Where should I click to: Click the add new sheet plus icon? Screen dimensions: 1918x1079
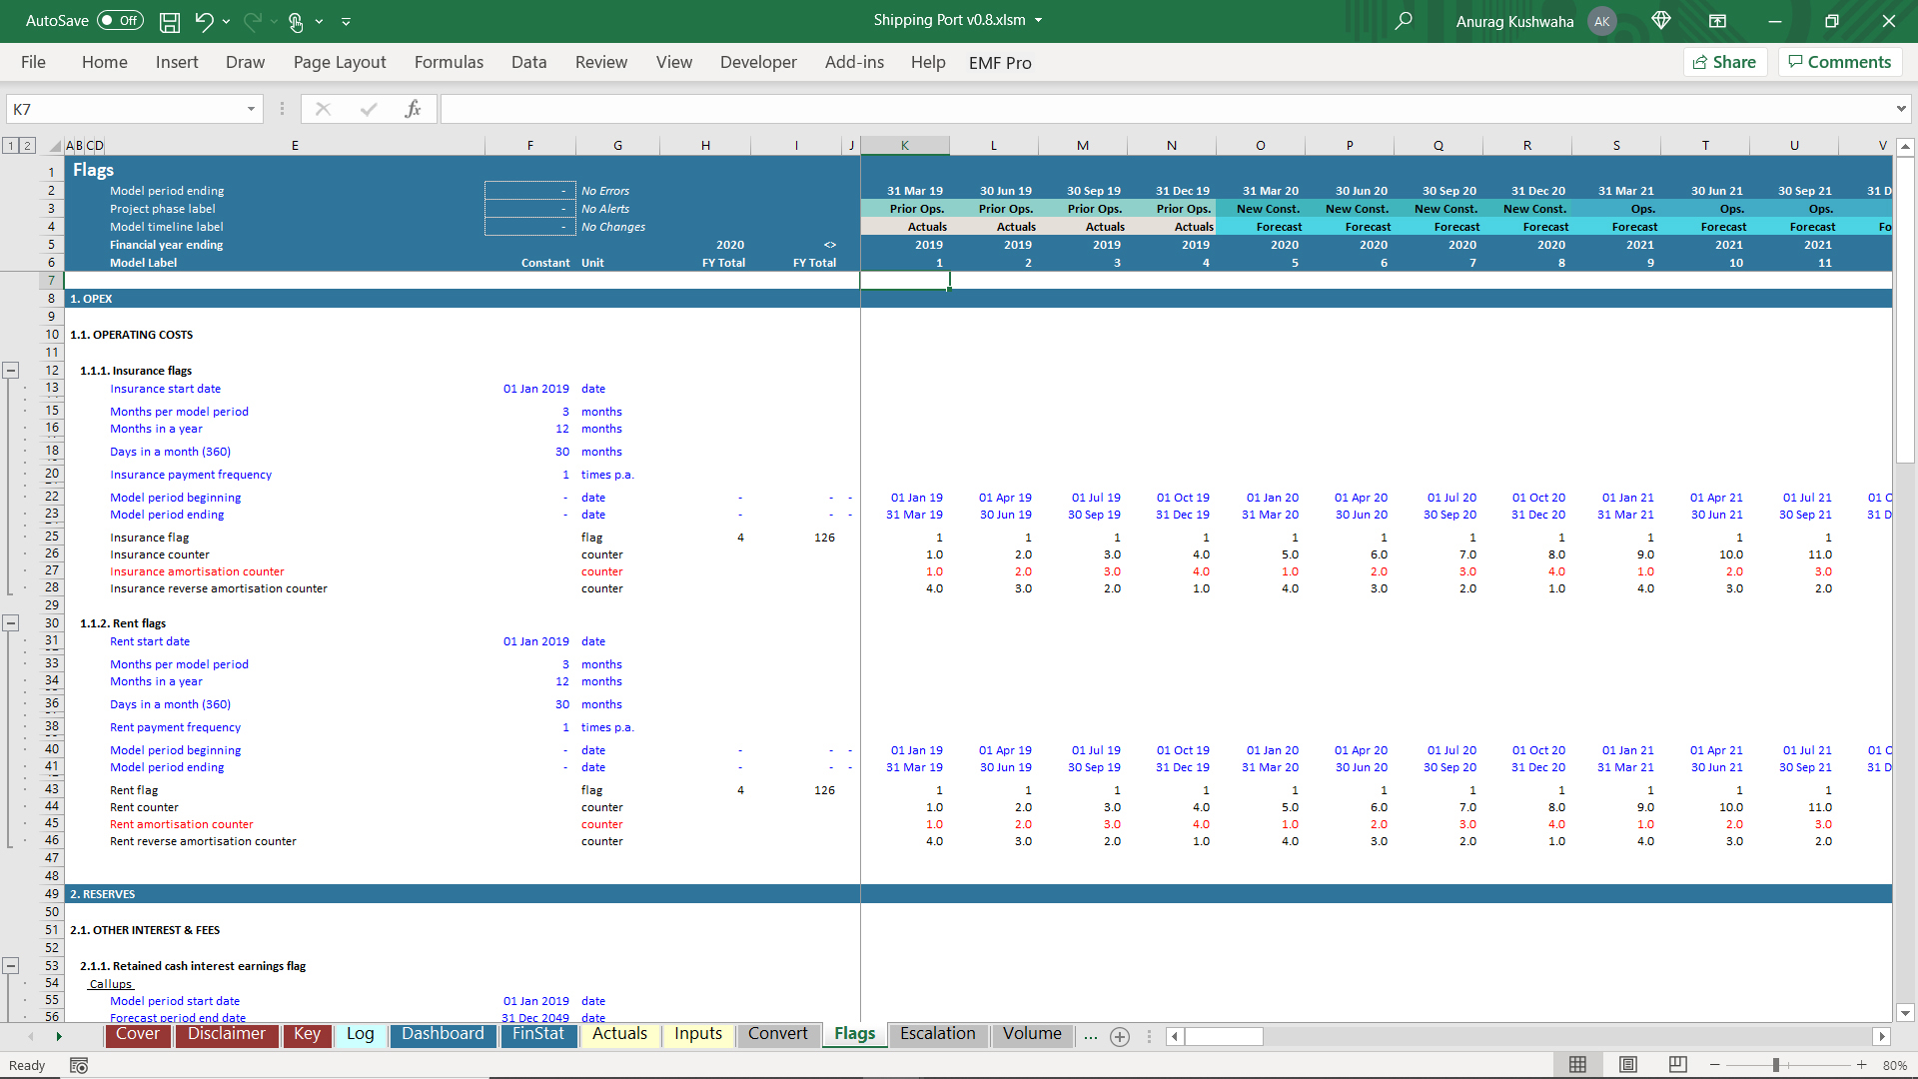[x=1120, y=1037]
